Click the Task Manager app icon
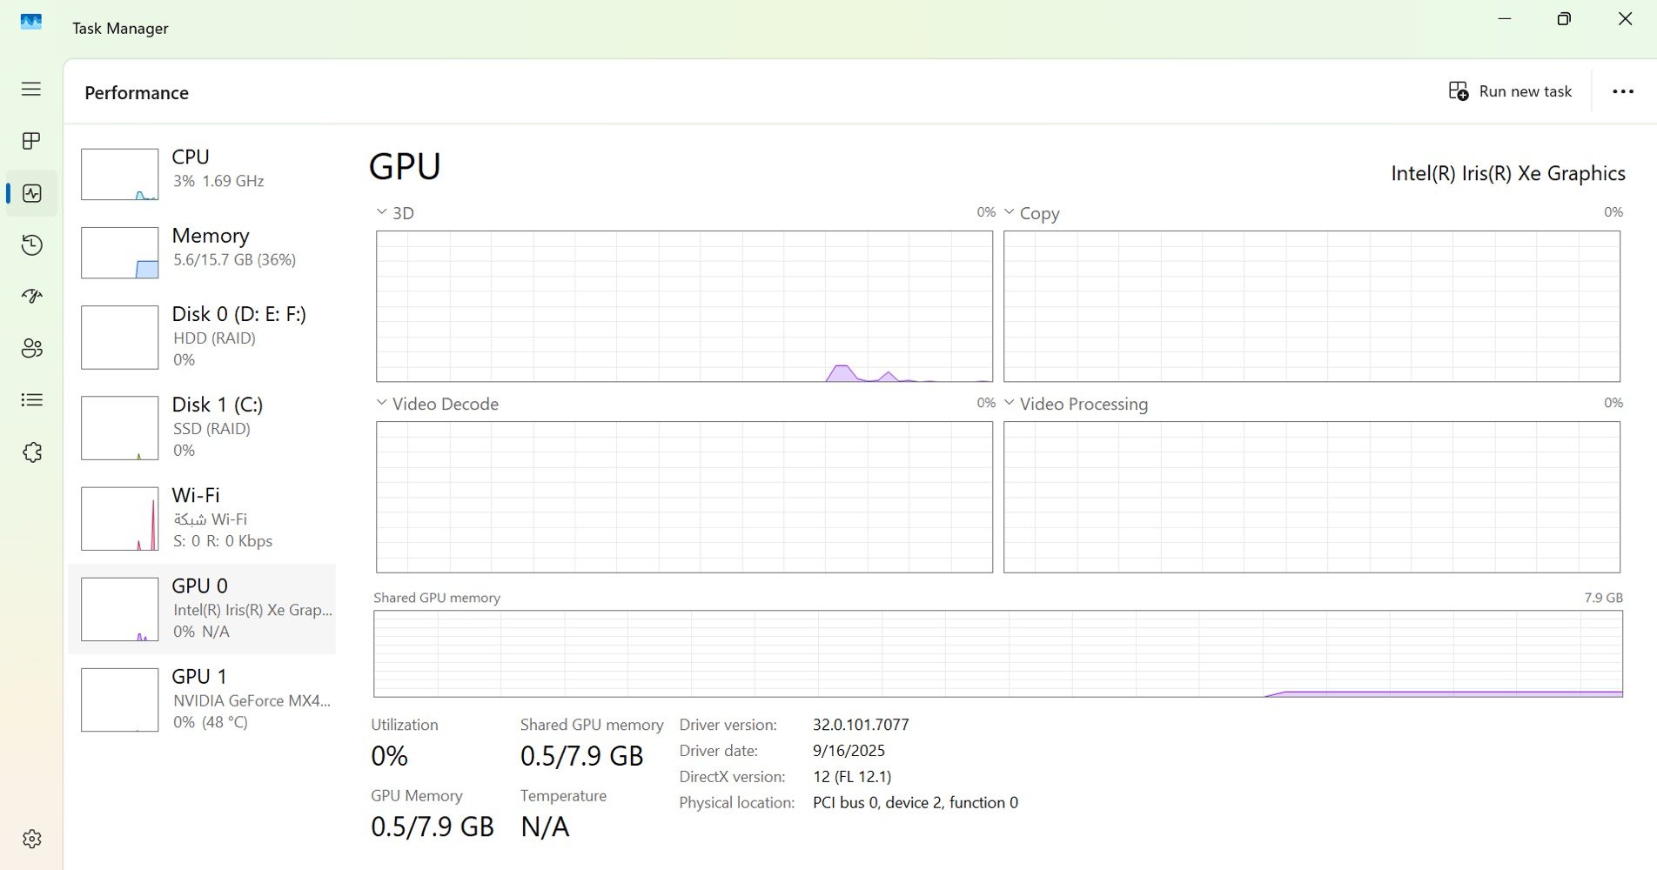 pyautogui.click(x=31, y=22)
